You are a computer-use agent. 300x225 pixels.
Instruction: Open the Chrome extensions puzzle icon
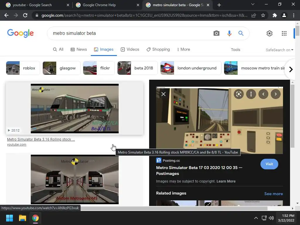pos(275,15)
